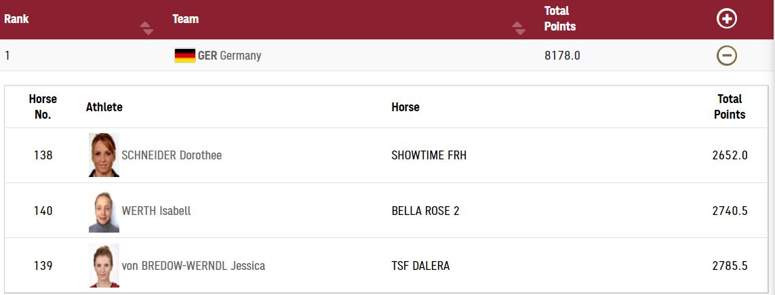This screenshot has width=775, height=295.
Task: Click WERTH Isabell athlete name
Action: pyautogui.click(x=156, y=211)
